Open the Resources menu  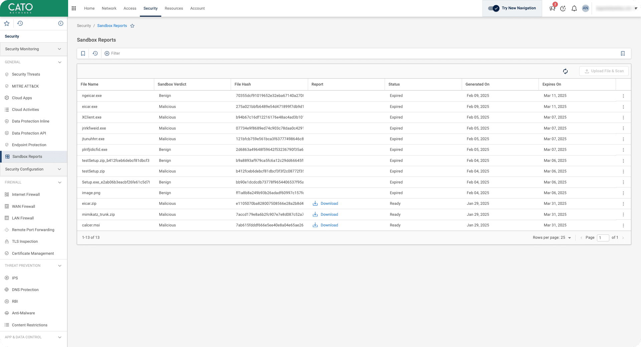[x=174, y=8]
